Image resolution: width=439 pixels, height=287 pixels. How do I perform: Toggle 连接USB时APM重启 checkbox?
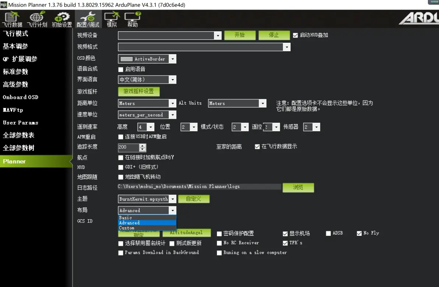(121, 137)
